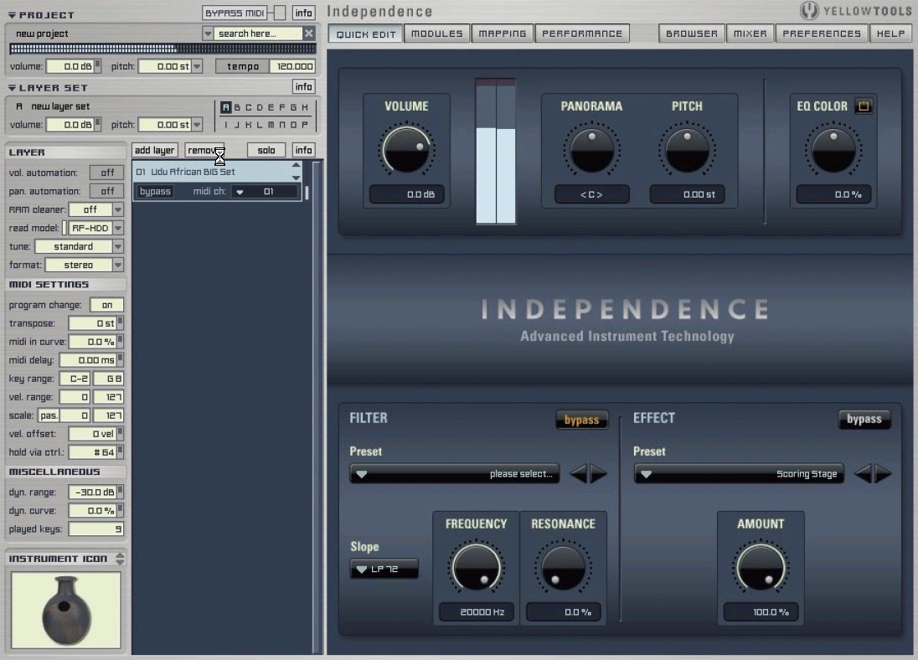Click the tempo button
Viewport: 918px width, 660px height.
[242, 66]
